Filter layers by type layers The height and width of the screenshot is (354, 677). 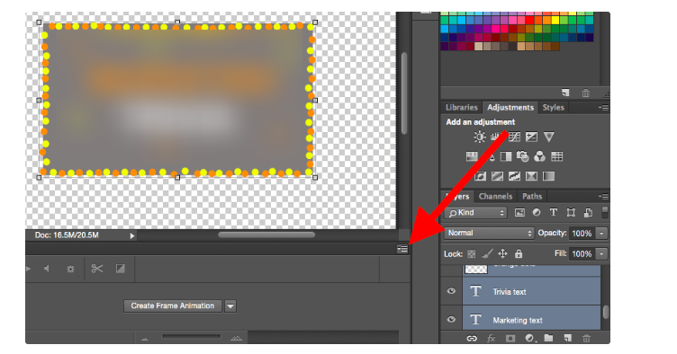click(x=554, y=212)
